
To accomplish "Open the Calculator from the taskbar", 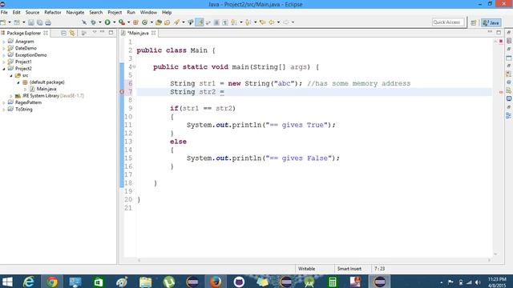I will tap(333, 282).
